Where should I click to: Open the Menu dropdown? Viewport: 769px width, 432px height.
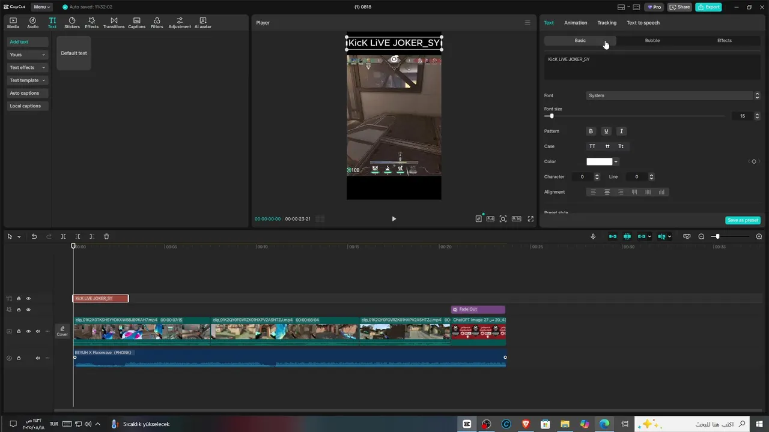[x=41, y=7]
